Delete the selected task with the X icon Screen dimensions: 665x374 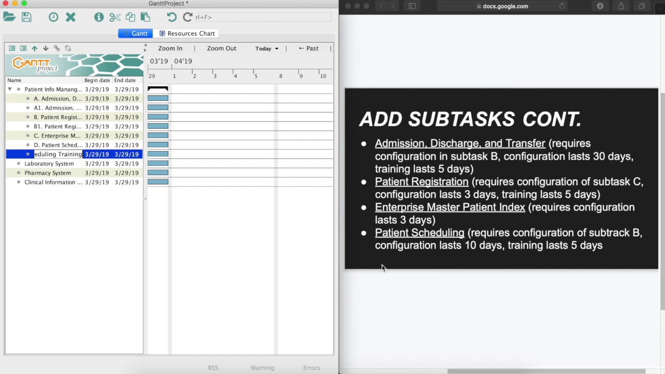71,17
